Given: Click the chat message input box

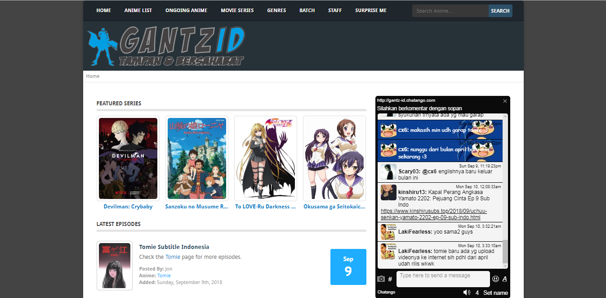Looking at the screenshot, I should (443, 279).
